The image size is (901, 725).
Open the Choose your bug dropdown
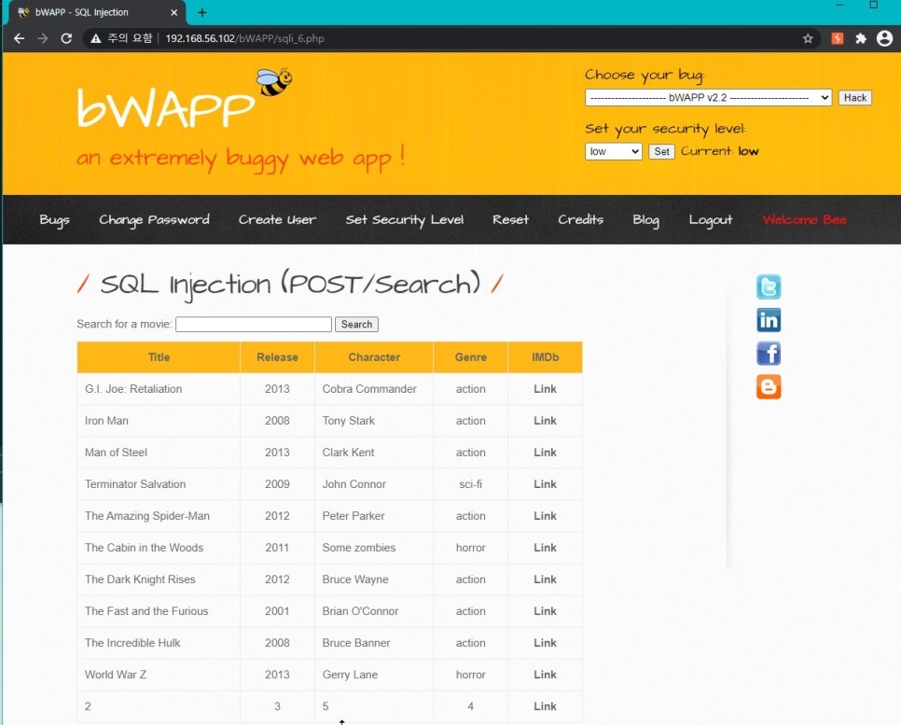(708, 98)
